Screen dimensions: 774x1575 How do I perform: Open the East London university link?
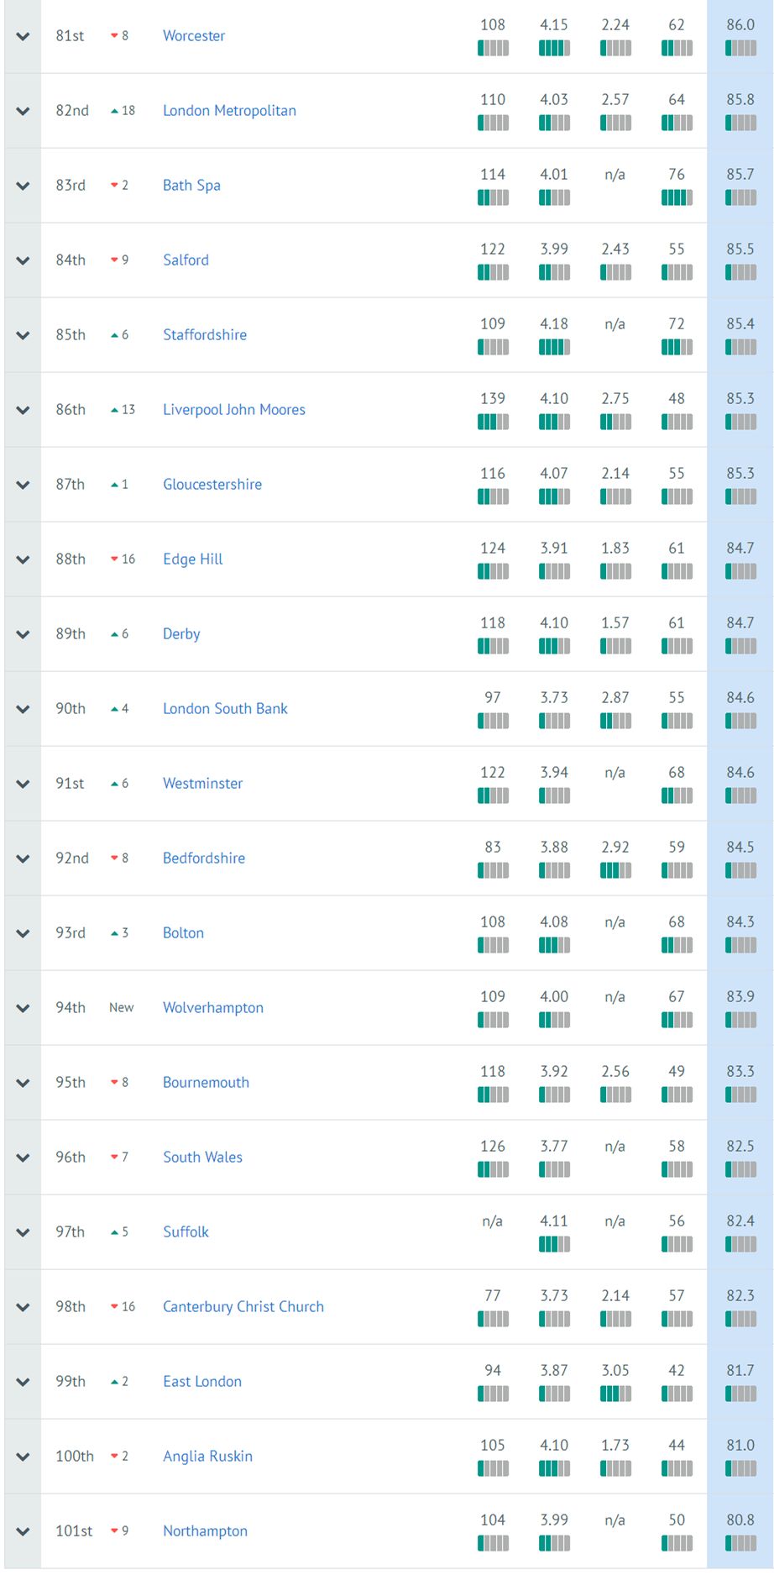click(202, 1382)
